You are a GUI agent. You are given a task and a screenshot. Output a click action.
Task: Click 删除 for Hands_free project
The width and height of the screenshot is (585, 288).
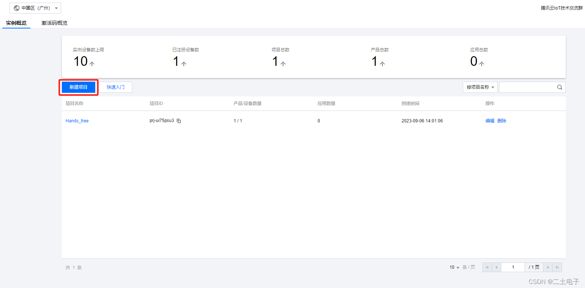click(x=502, y=121)
